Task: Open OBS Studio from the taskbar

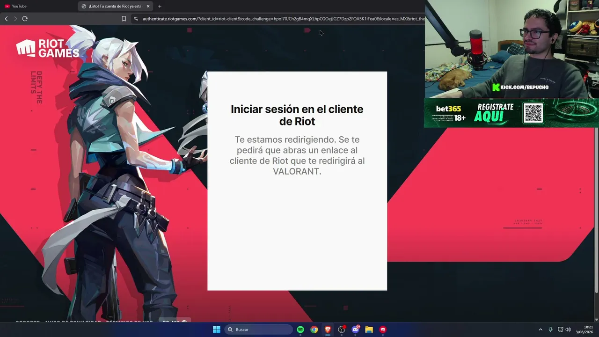Action: click(342, 330)
